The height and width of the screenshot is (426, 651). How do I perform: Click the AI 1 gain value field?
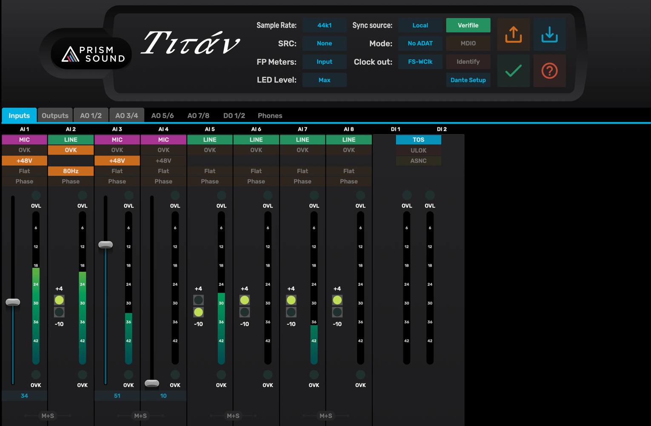pos(24,396)
